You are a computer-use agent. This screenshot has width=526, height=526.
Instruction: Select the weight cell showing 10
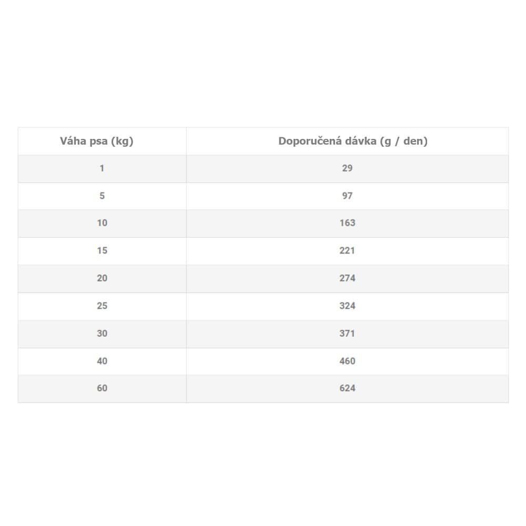(102, 223)
